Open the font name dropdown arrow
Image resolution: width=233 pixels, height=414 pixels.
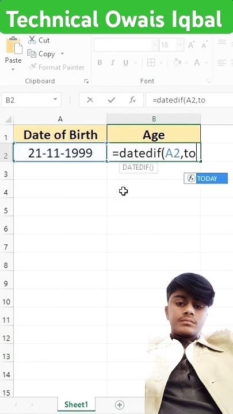(x=155, y=45)
